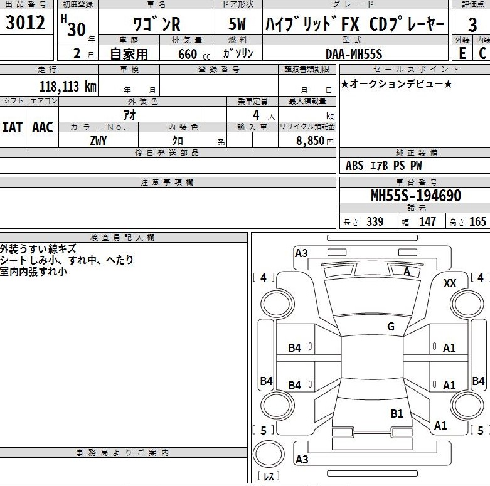Select the mileage 118,113 km
Viewport: 490px width, 486px height.
click(x=68, y=86)
